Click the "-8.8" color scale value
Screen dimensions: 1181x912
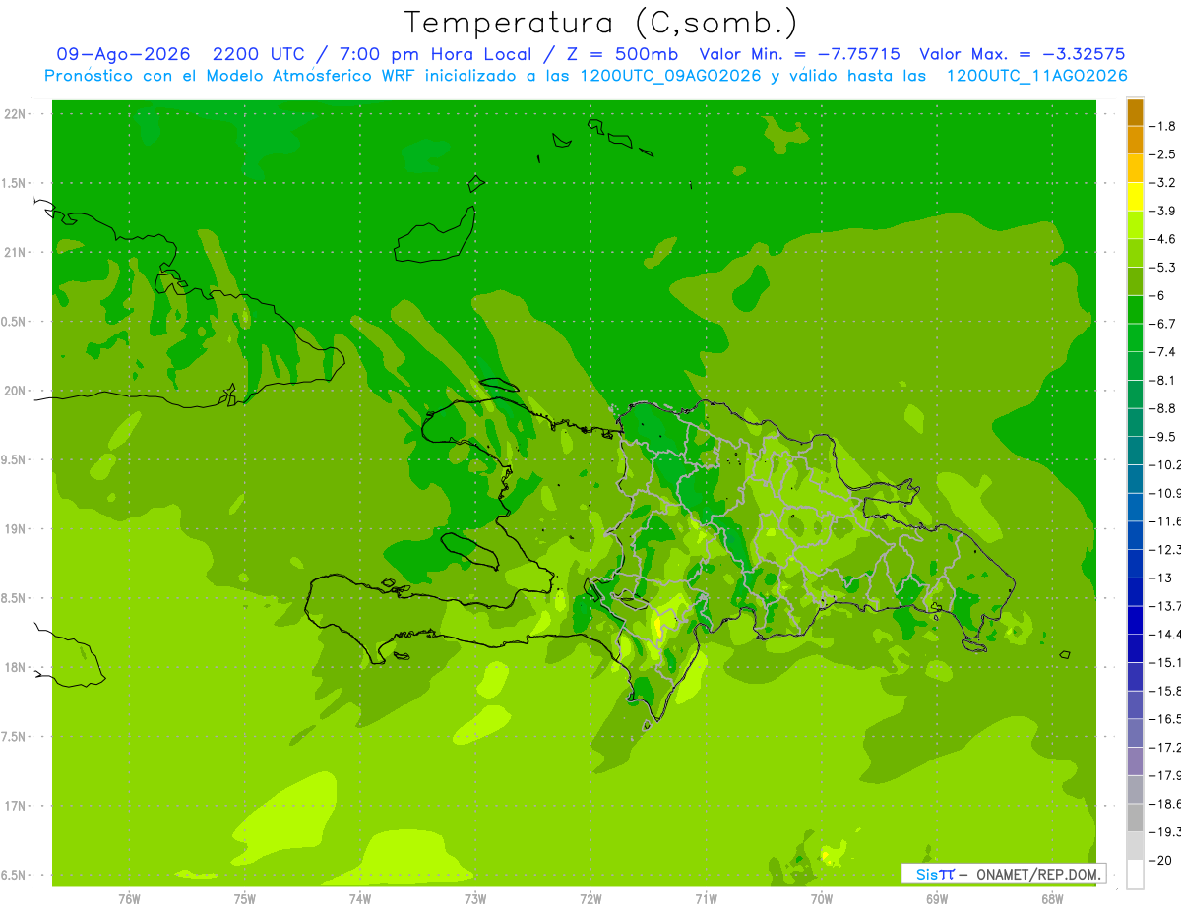click(x=1163, y=408)
